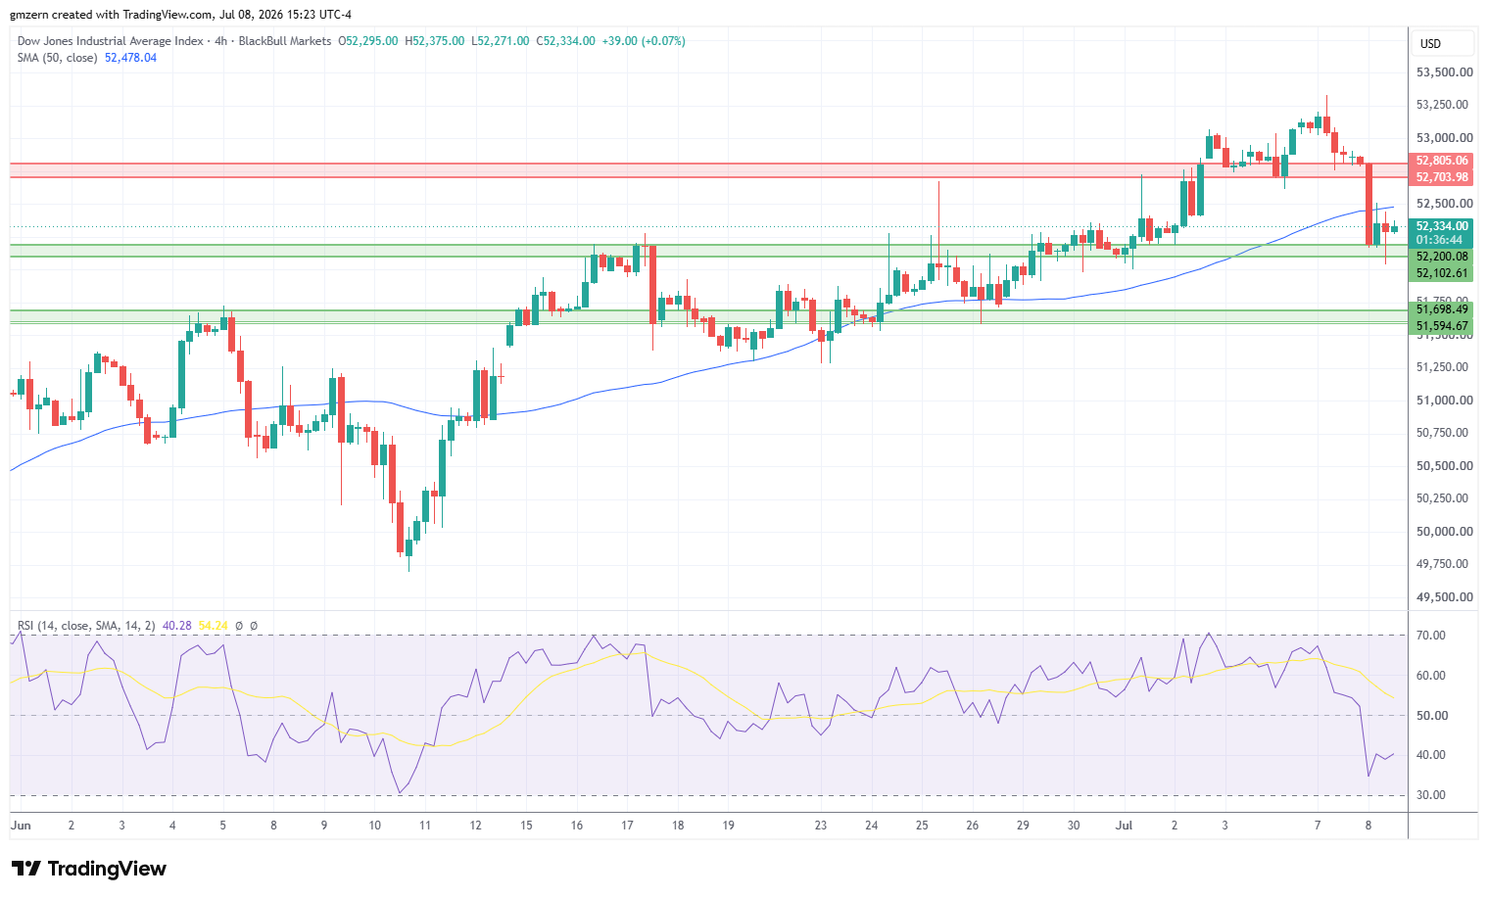
Task: Click the green 51,594.67 price label
Action: [1442, 326]
